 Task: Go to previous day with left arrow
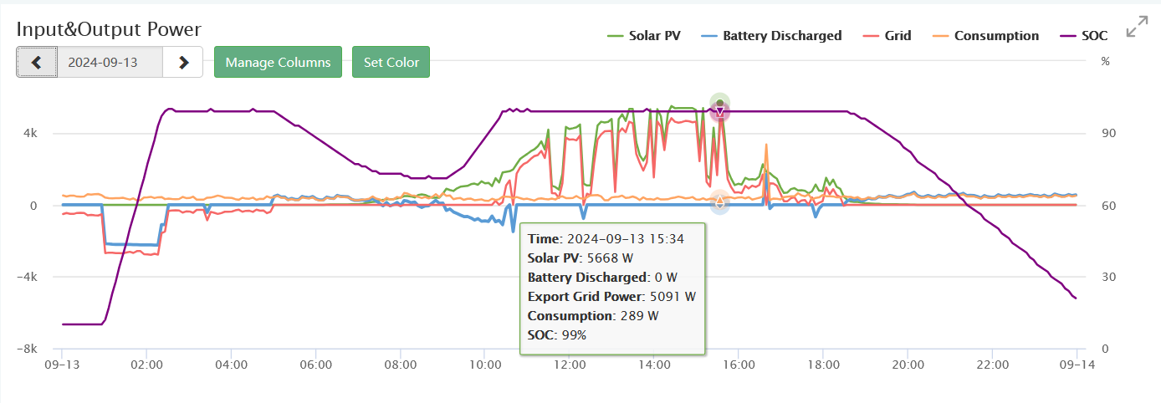pyautogui.click(x=37, y=63)
